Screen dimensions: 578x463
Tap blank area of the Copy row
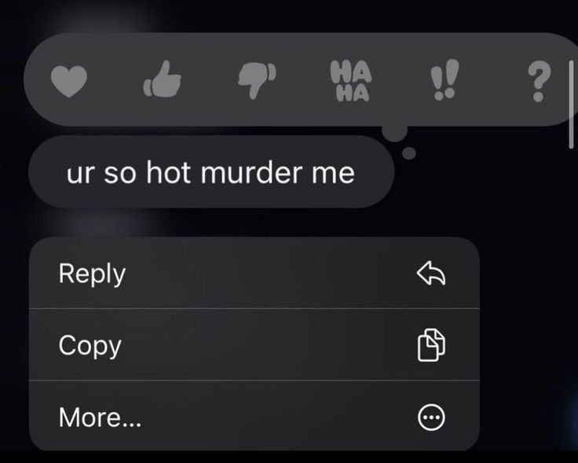point(269,344)
